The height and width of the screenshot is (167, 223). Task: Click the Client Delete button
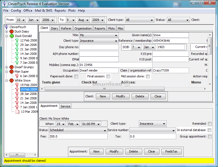tap(140, 96)
